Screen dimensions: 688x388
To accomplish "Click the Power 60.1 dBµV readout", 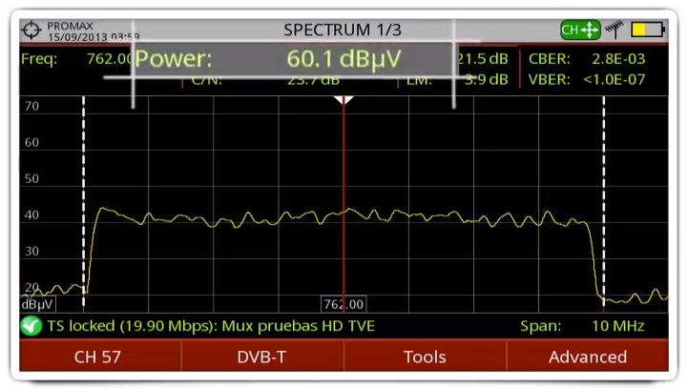I will tap(294, 59).
